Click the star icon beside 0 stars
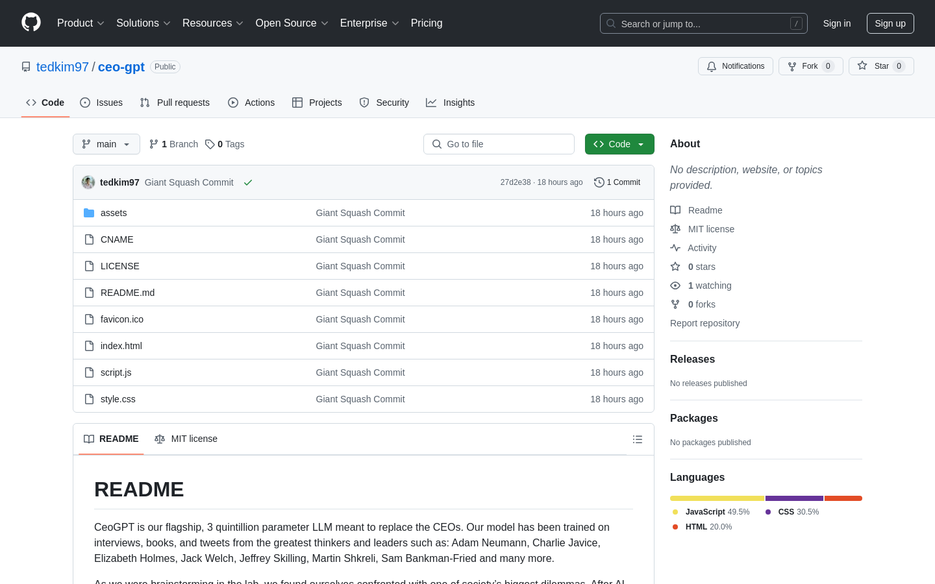935x584 pixels. point(675,267)
